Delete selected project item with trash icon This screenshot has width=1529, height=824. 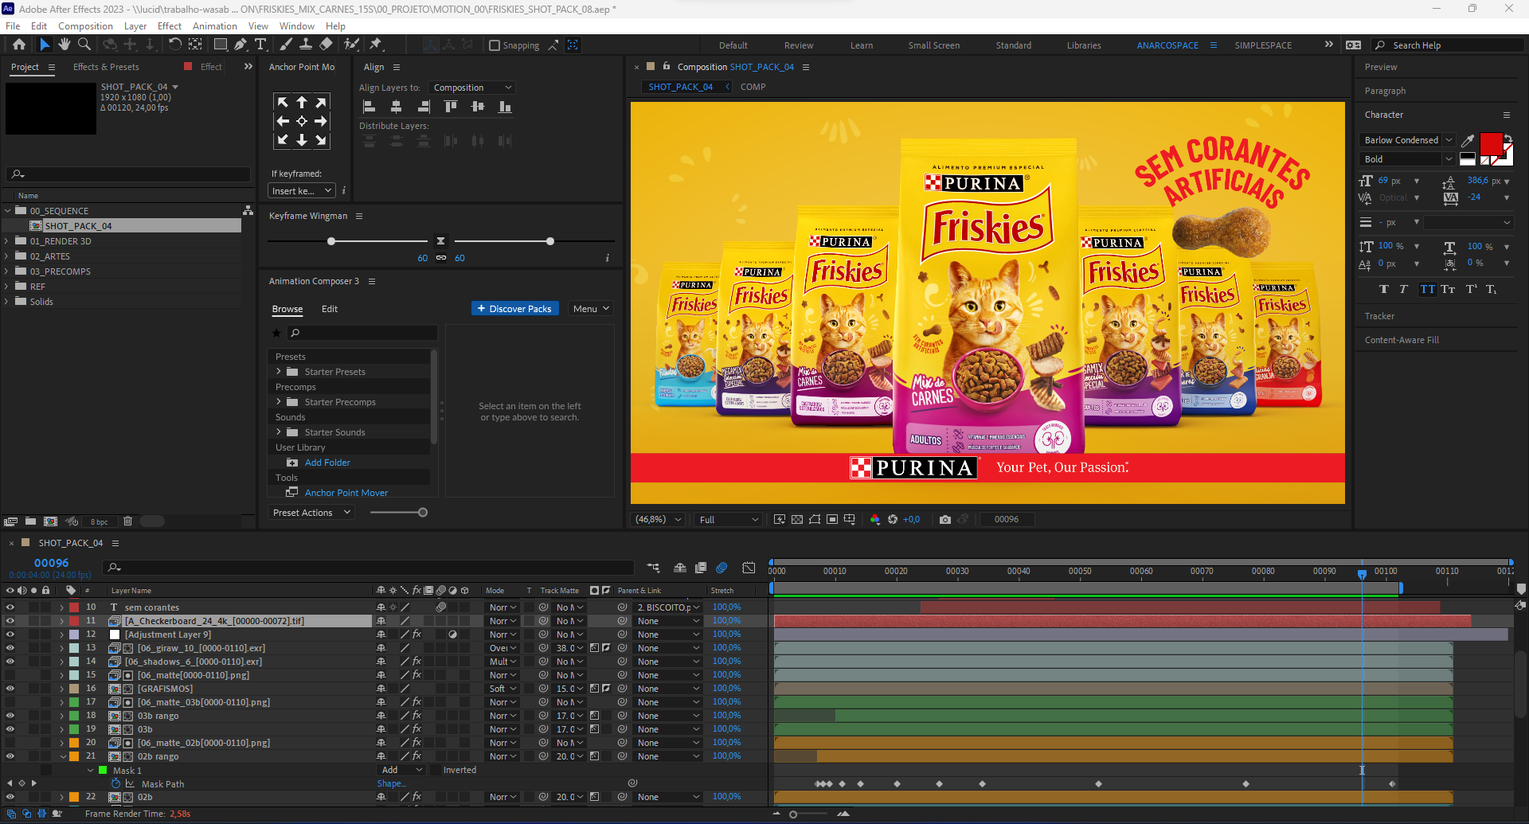coord(127,521)
